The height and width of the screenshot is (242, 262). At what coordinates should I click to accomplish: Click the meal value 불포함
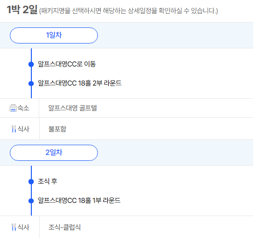coord(57,129)
